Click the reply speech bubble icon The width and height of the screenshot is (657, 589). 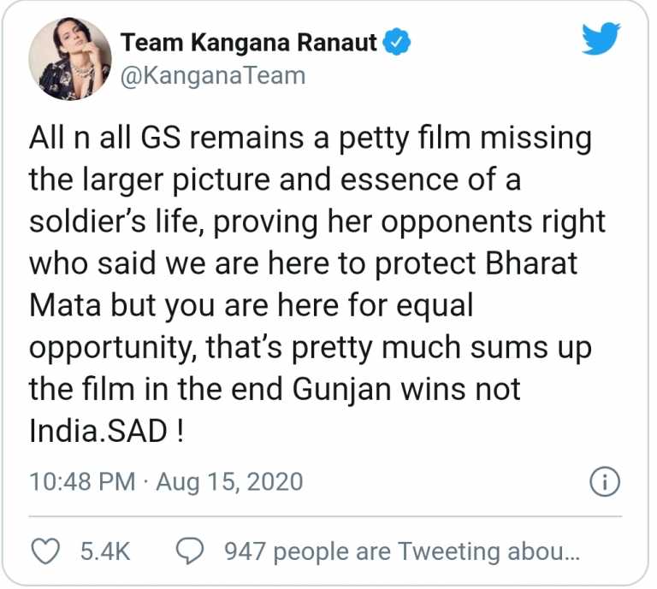[x=190, y=551]
